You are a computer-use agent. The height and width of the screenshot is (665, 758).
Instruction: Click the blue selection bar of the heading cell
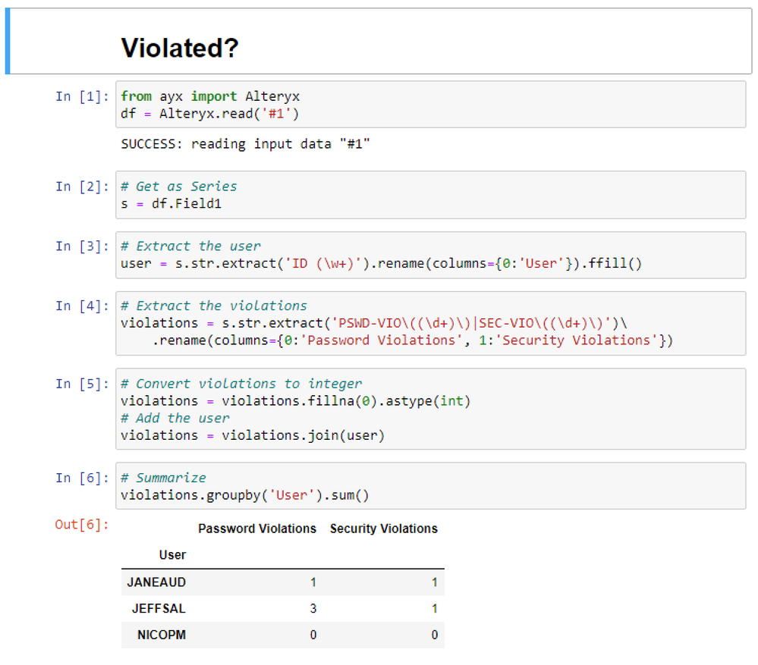click(x=8, y=42)
